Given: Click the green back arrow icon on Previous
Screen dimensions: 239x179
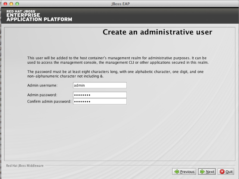Looking at the screenshot, I should tap(177, 172).
